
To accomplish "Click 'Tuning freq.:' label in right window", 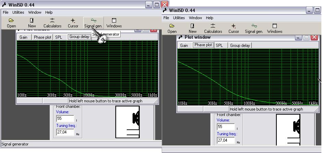I will coord(227,134).
